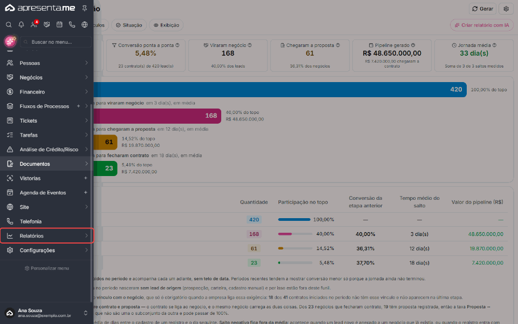Expand the Documentos submenu chevron
The image size is (518, 324).
[86, 164]
